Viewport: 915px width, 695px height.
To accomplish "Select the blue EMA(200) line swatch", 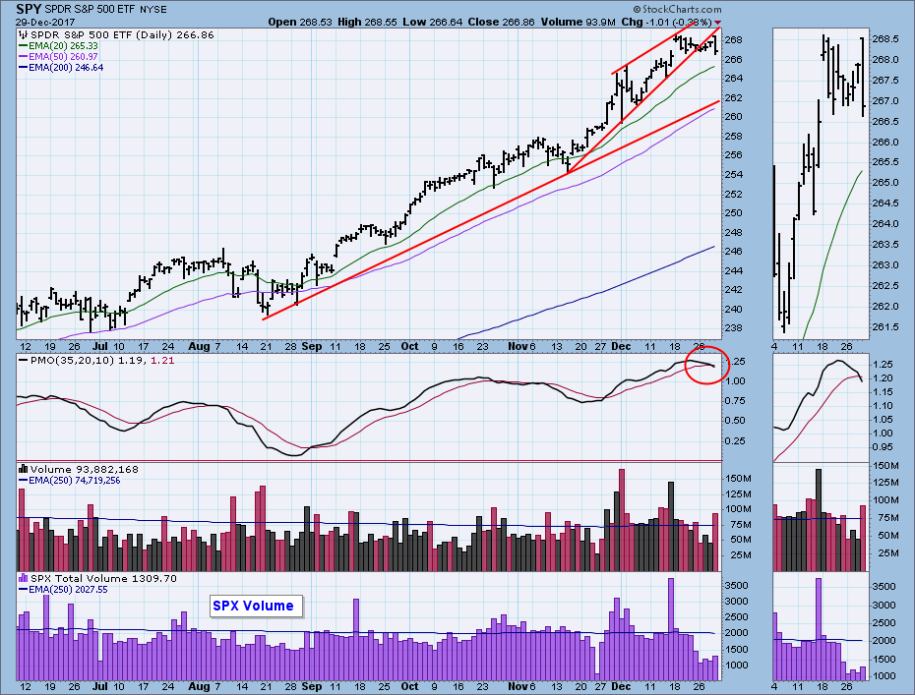I will [24, 68].
